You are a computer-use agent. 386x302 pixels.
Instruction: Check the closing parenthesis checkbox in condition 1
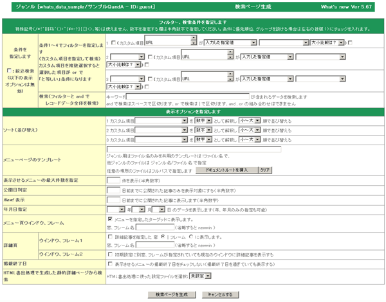[350, 43]
